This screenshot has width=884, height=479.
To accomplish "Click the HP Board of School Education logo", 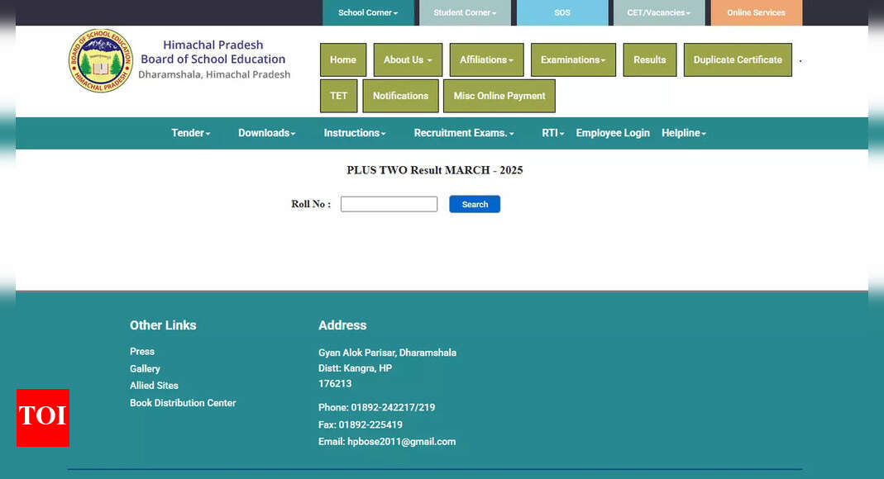I will (x=100, y=60).
